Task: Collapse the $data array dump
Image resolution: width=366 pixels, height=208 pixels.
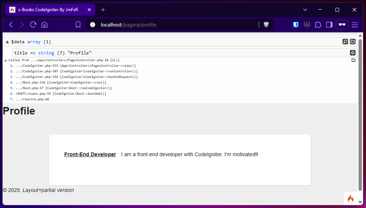Action: coord(7,42)
